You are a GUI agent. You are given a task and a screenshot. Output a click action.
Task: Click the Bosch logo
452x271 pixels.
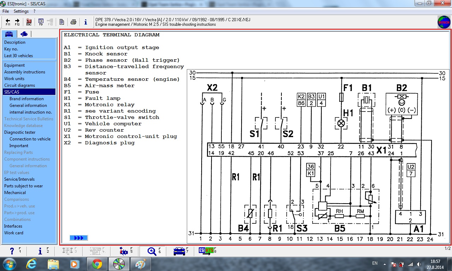pos(444,22)
